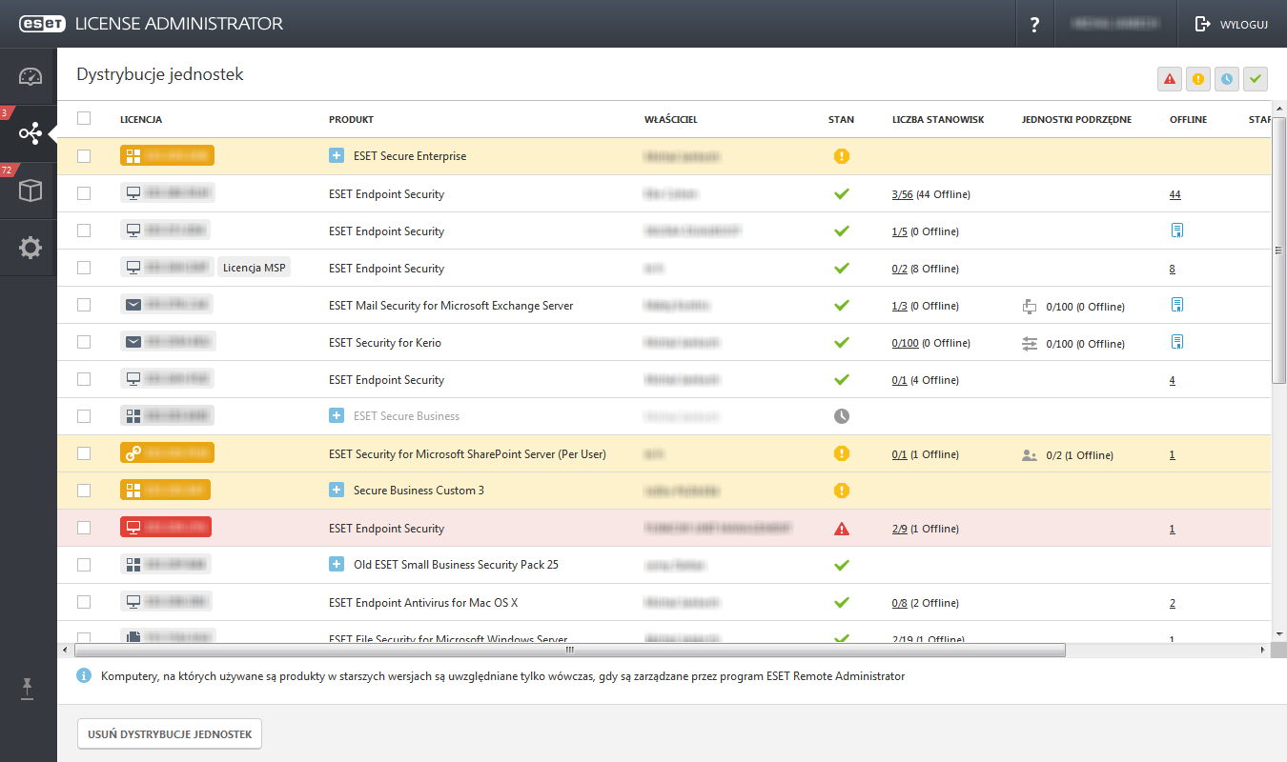Image resolution: width=1287 pixels, height=762 pixels.
Task: Click offline file icon in Kerio row
Action: [x=1176, y=342]
